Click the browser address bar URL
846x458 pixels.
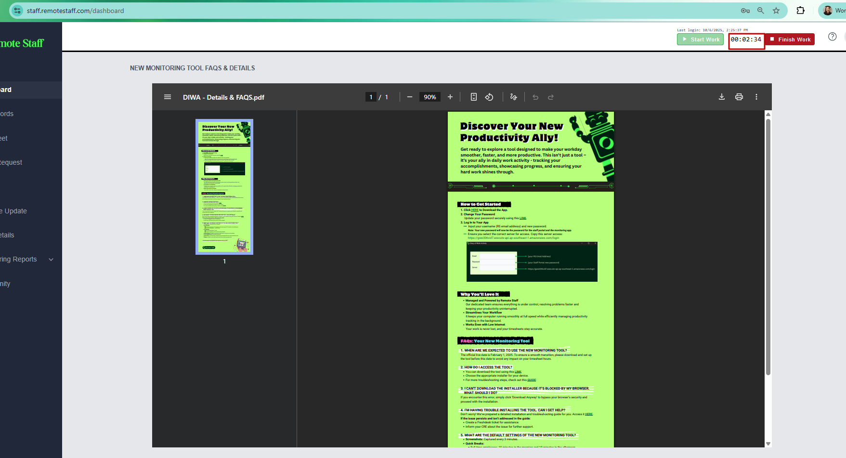76,11
